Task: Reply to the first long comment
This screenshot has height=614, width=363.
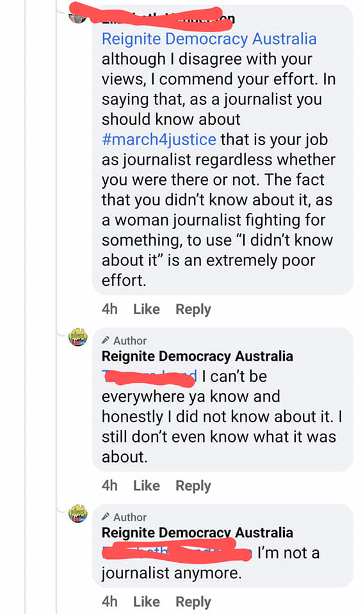Action: coord(193,309)
